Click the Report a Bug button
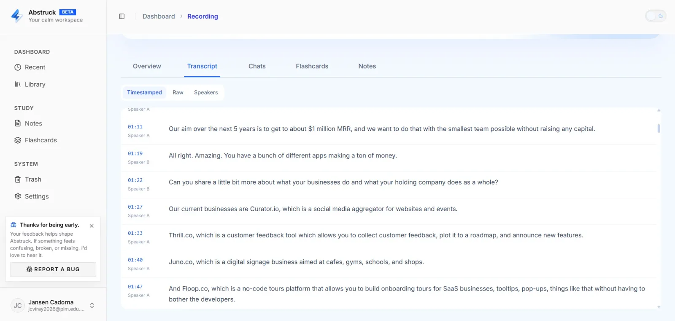The width and height of the screenshot is (675, 321). [x=53, y=269]
